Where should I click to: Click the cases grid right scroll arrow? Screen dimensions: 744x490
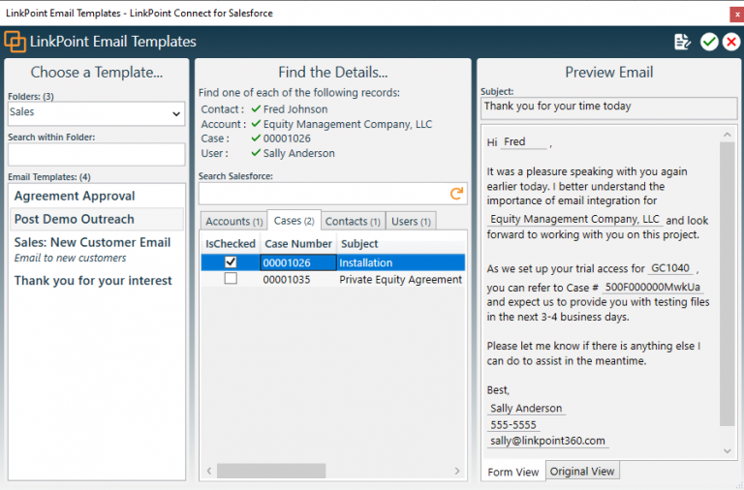point(457,471)
